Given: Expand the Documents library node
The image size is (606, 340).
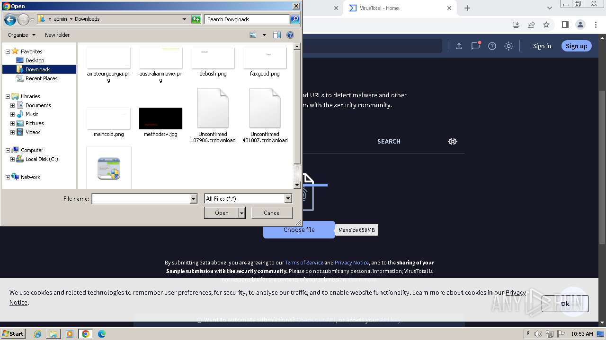Looking at the screenshot, I should 12,105.
